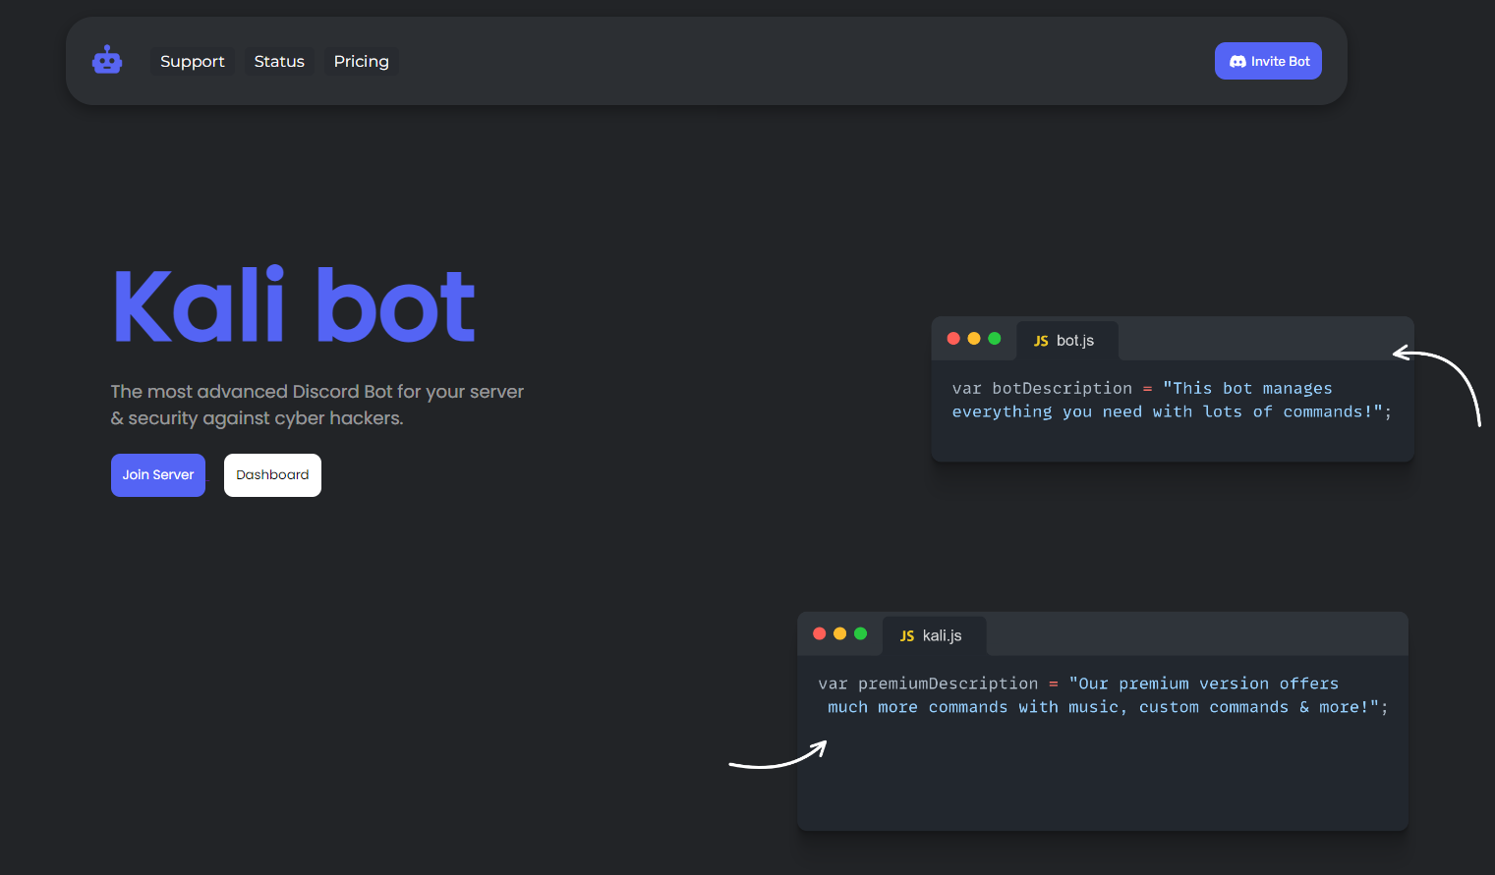This screenshot has width=1495, height=875.
Task: Select the JS icon on the kali.js tab
Action: point(905,635)
